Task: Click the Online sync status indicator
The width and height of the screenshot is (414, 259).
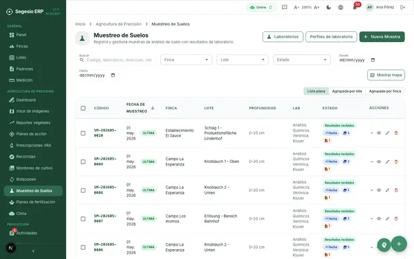Action: pos(261,7)
